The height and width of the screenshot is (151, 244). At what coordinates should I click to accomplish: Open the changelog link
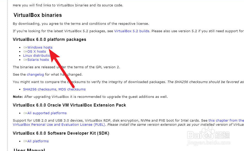coord(35,75)
